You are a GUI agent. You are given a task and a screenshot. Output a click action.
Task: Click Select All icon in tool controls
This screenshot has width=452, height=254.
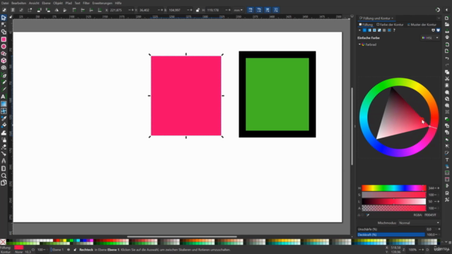[4, 10]
